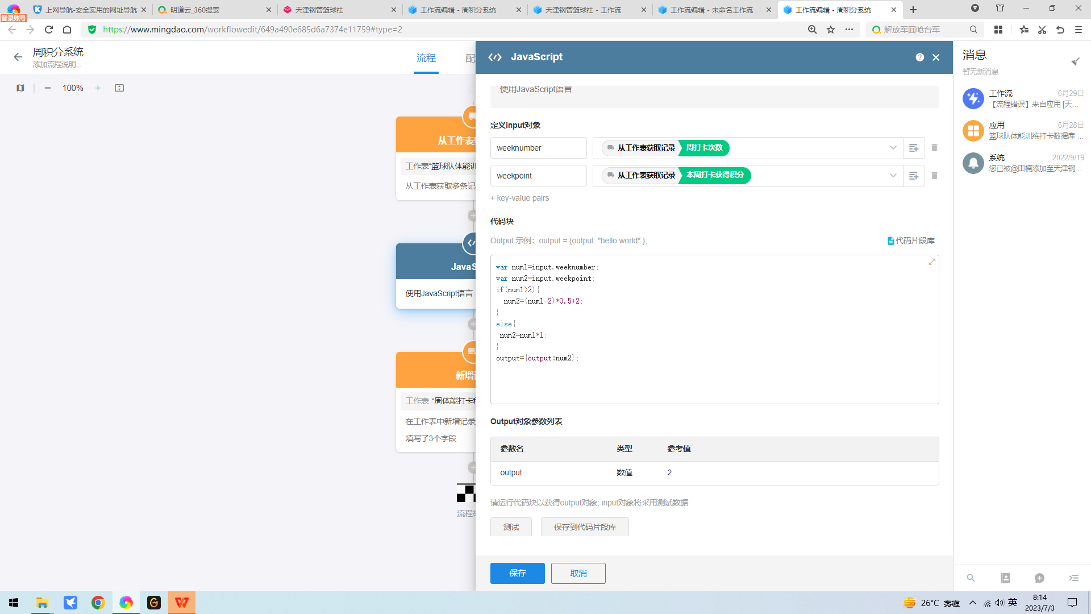Zoom in the workflow canvas
1091x614 pixels.
[x=98, y=88]
